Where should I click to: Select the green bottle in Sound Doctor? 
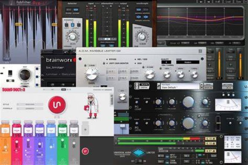[63, 129]
